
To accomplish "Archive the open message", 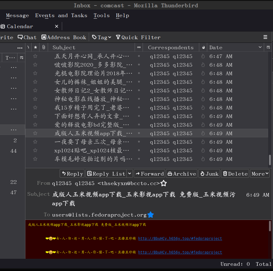I will pos(181,173).
